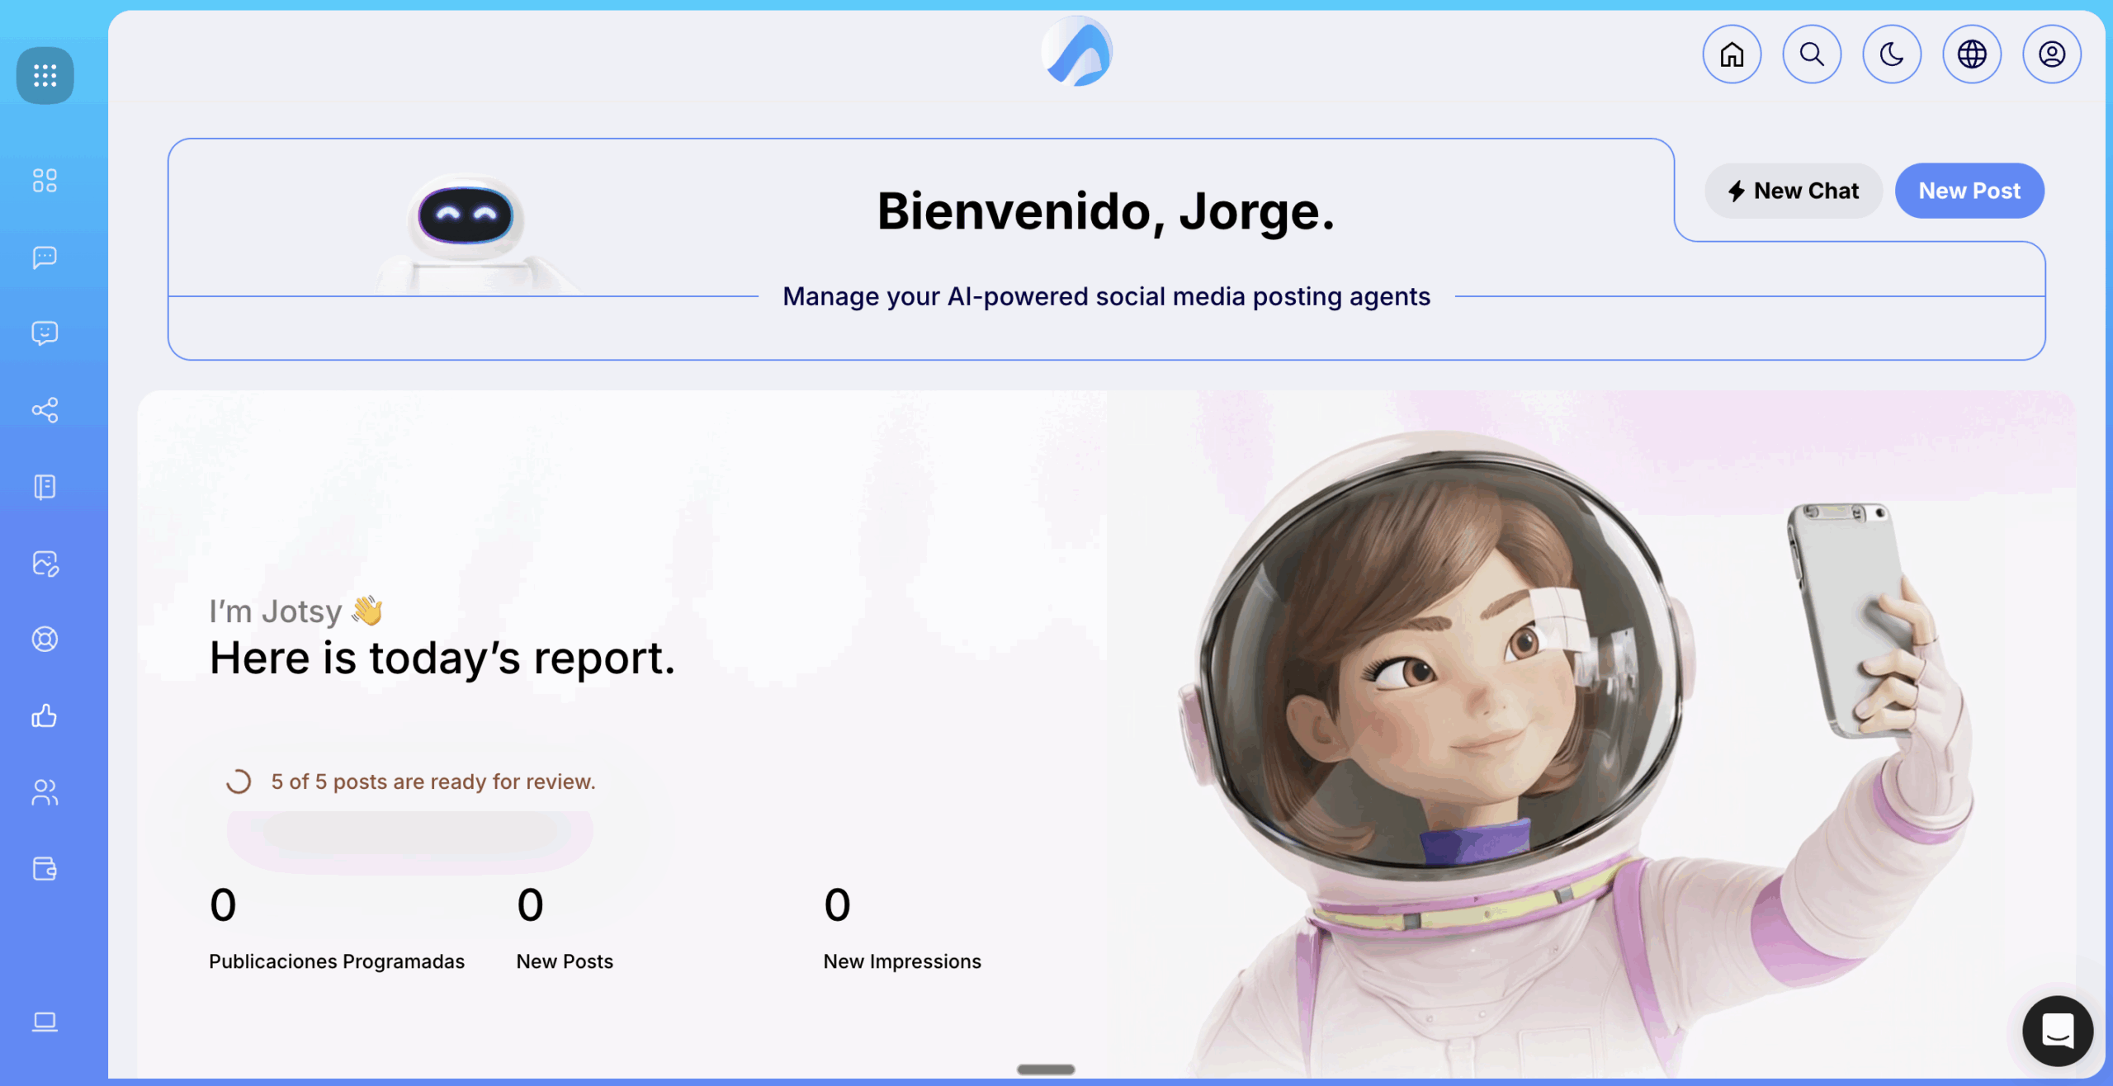2113x1086 pixels.
Task: Open language selector globe icon
Action: [1971, 54]
